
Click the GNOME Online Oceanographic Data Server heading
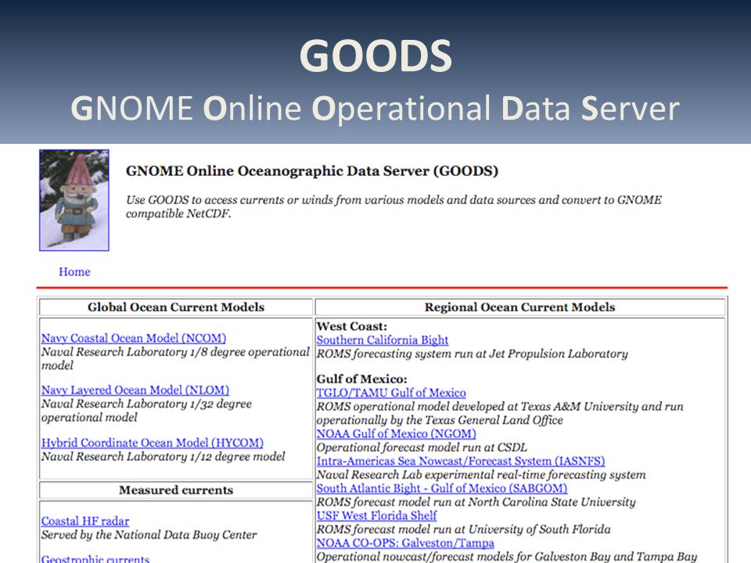coord(312,171)
